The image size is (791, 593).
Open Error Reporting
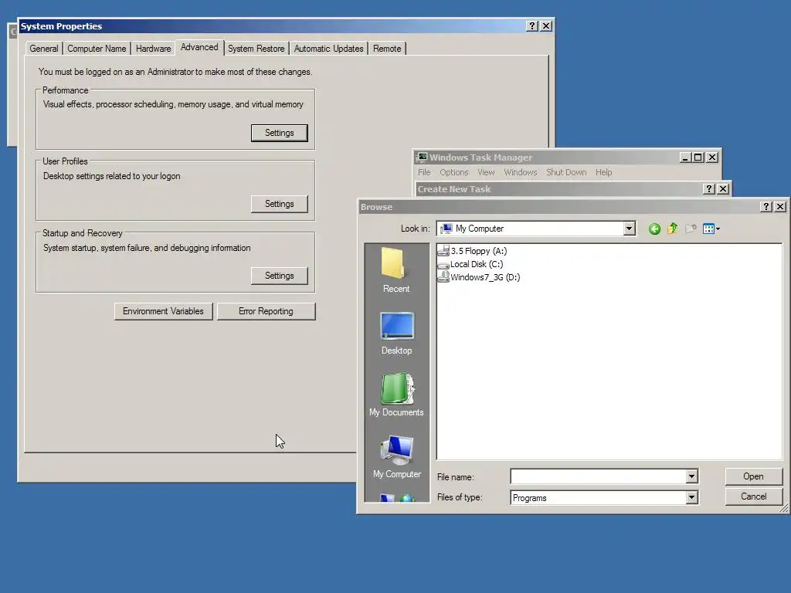coord(266,311)
